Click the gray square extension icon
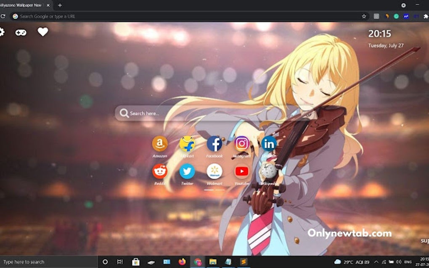Image resolution: width=429 pixels, height=268 pixels. (376, 16)
